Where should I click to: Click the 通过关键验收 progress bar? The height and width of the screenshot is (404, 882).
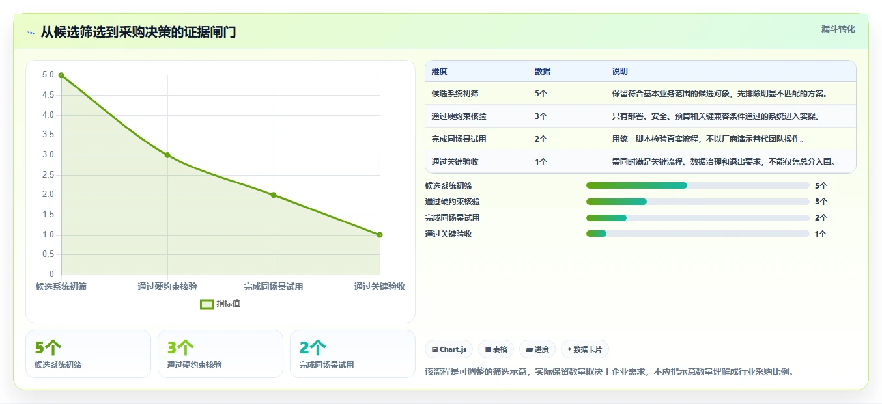(698, 234)
